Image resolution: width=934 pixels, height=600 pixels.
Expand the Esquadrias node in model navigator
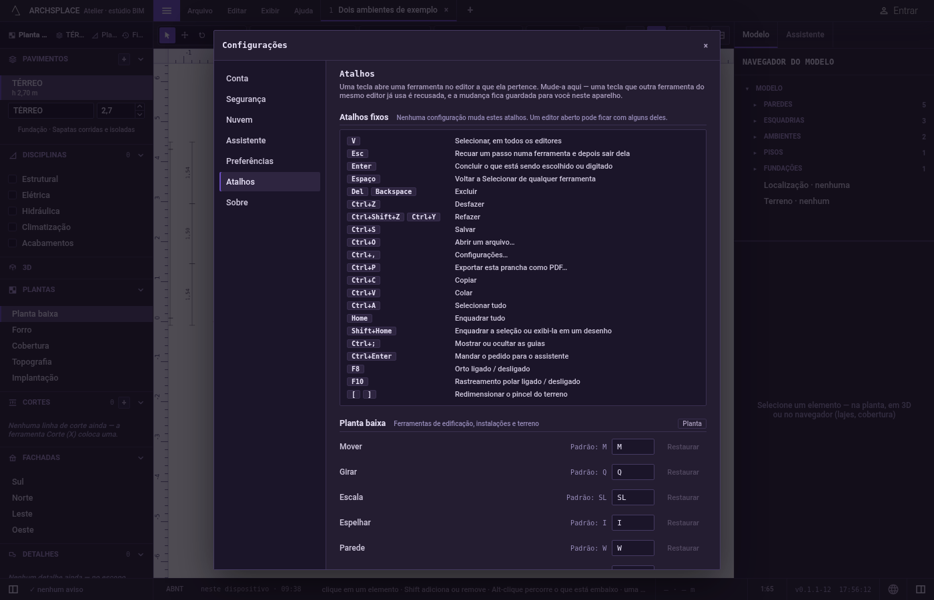[755, 121]
